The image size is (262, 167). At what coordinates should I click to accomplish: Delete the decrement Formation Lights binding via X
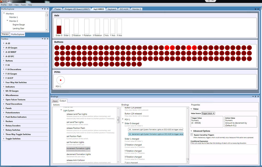tap(130, 134)
